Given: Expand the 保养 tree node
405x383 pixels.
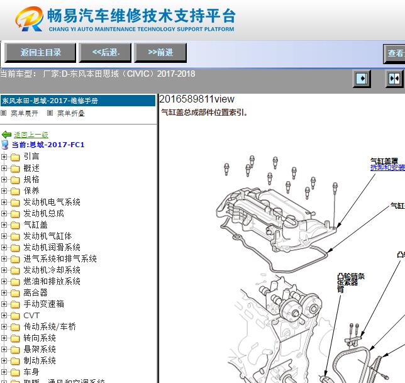Looking at the screenshot, I should 4,191.
